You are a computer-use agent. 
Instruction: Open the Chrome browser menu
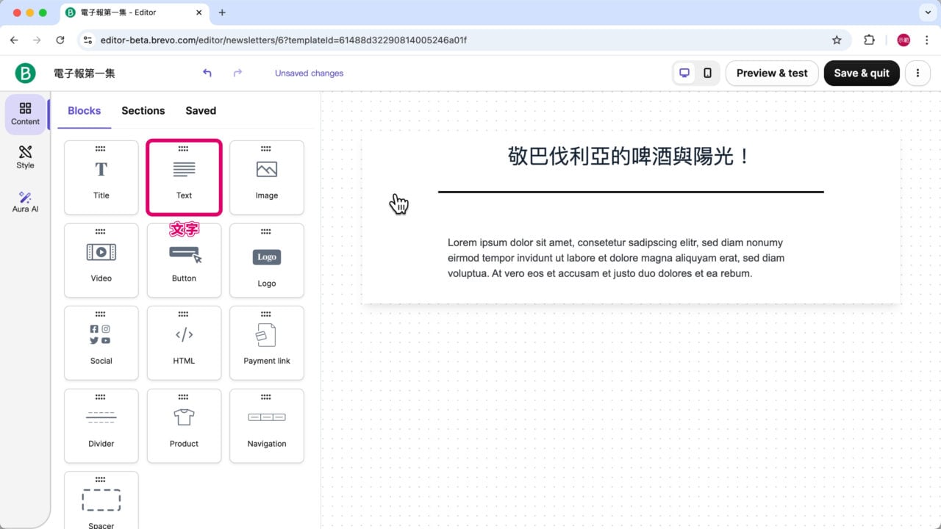pos(928,40)
